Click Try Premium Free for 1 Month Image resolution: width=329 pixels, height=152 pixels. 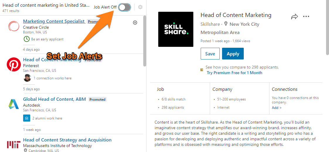coord(234,73)
